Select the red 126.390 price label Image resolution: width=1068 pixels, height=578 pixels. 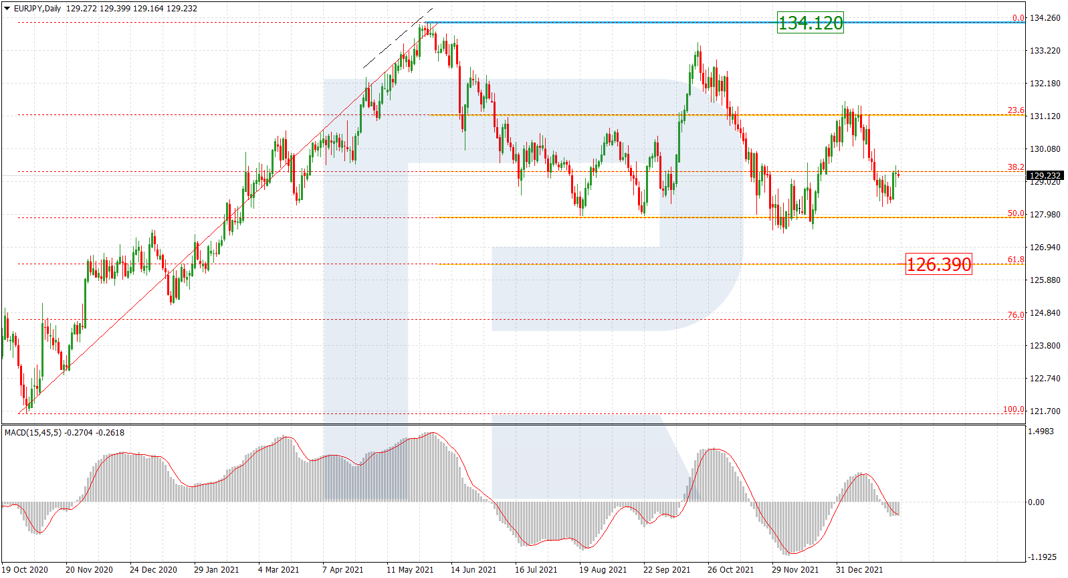938,264
